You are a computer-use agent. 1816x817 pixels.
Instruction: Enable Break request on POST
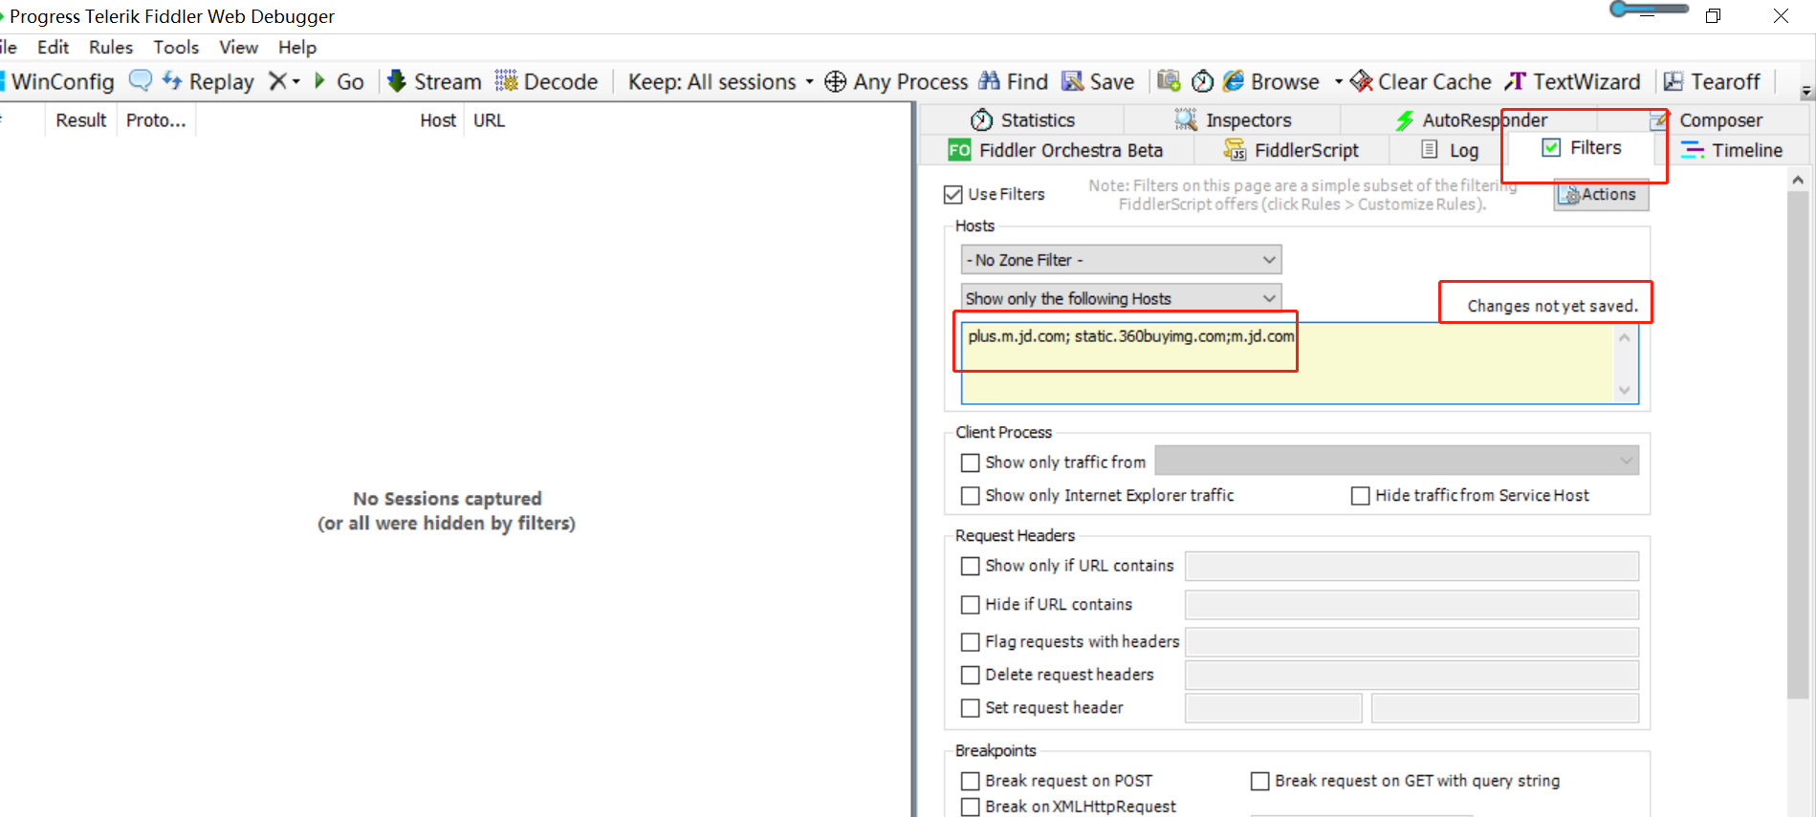tap(970, 781)
